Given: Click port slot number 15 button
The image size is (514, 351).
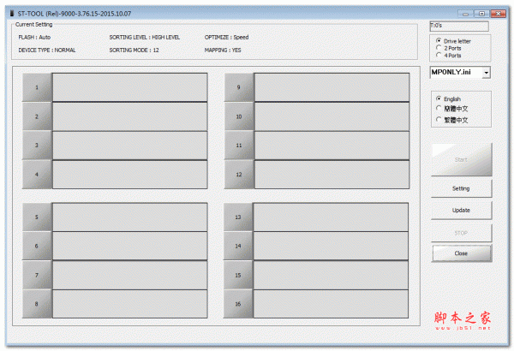Looking at the screenshot, I should [x=238, y=275].
